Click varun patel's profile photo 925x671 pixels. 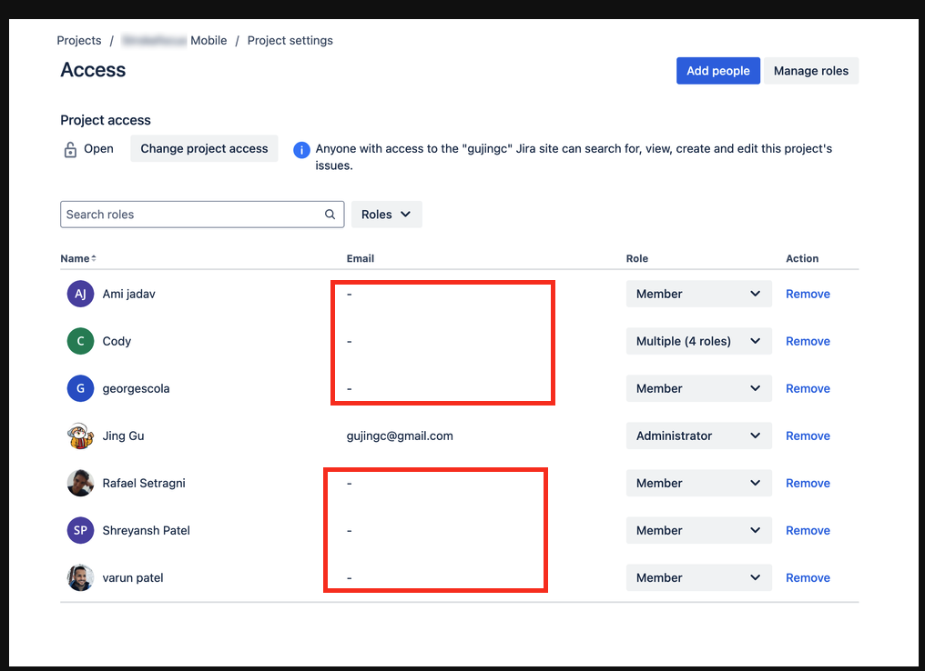(x=79, y=577)
